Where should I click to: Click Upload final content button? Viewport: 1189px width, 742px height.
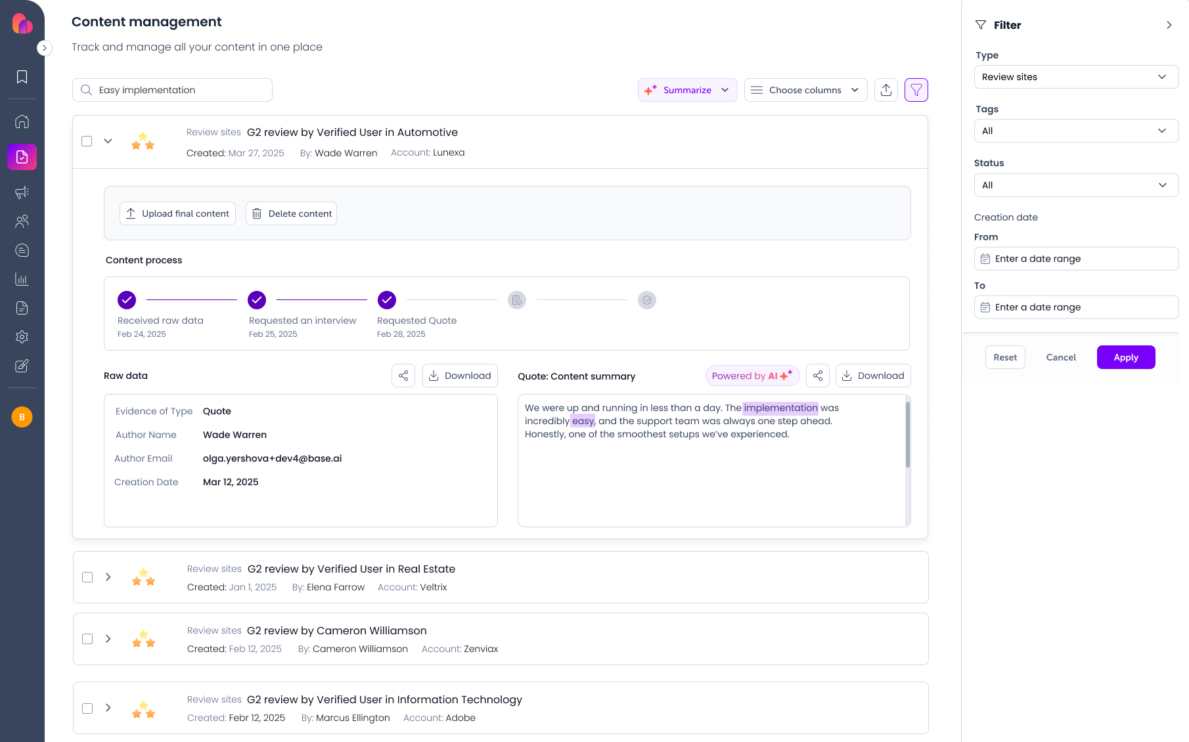177,213
